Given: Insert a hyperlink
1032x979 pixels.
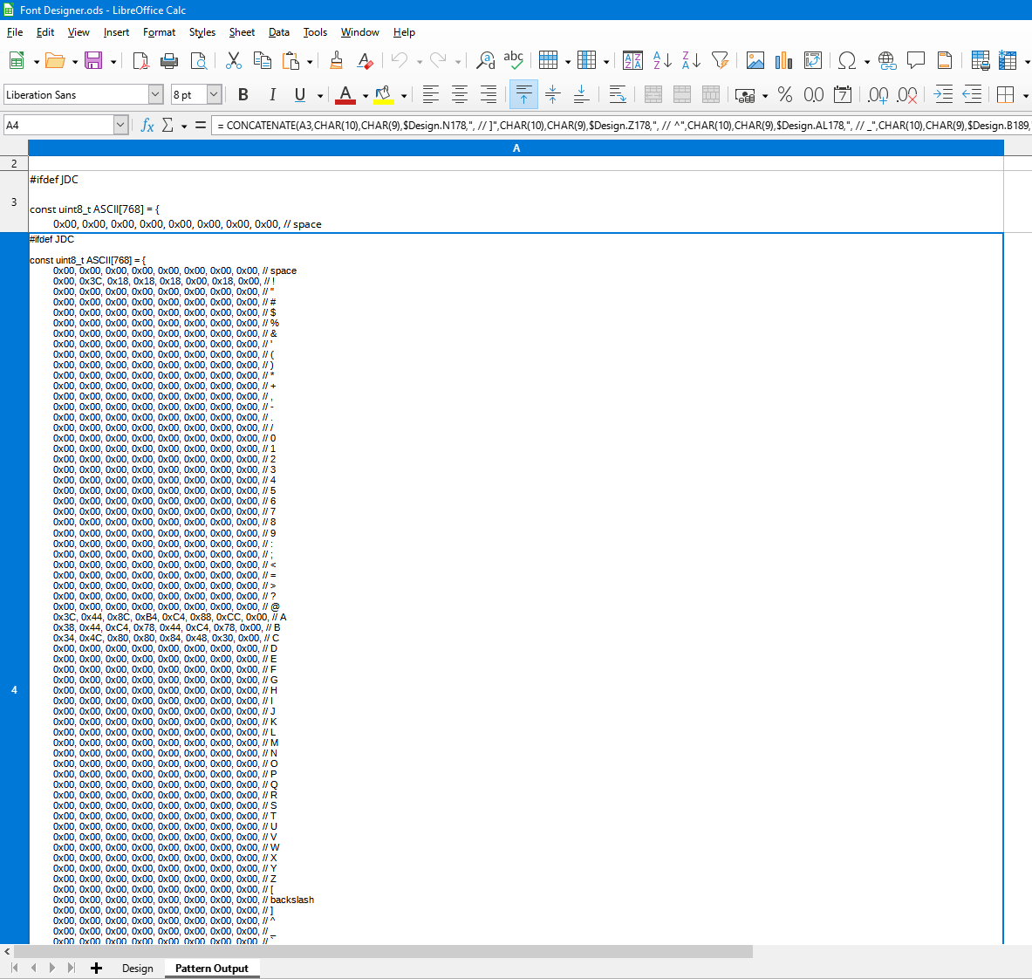Looking at the screenshot, I should (x=887, y=61).
